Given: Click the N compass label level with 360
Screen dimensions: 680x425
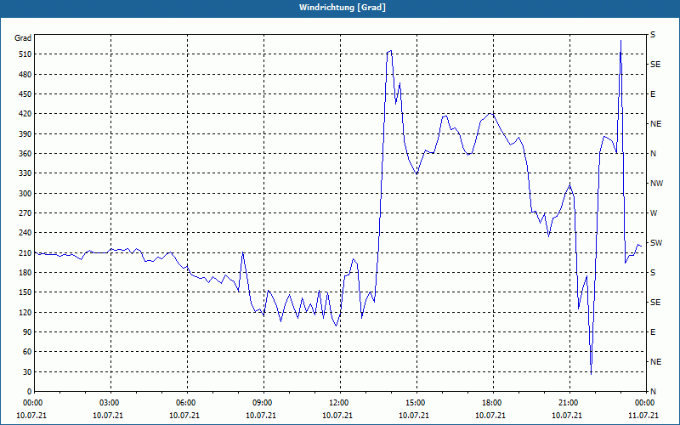Looking at the screenshot, I should 653,154.
